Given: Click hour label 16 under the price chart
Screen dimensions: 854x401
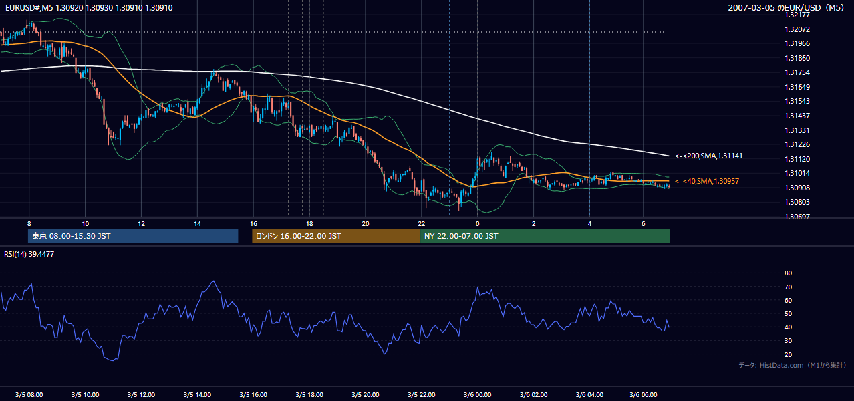Looking at the screenshot, I should point(253,223).
